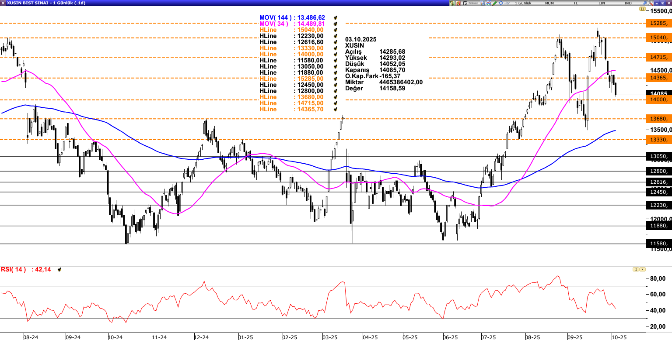Click the green pencil drawing tool icon
672x340 pixels.
click(495, 3)
